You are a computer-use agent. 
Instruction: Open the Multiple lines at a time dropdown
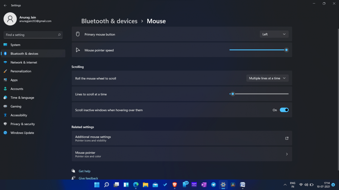(x=267, y=78)
